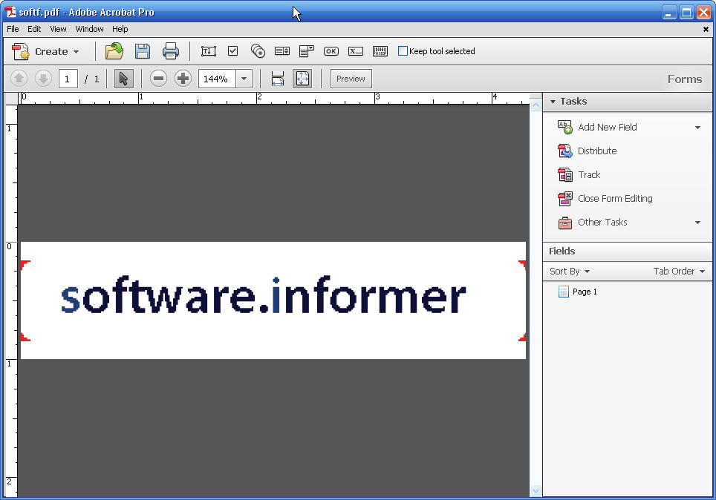
Task: Go to next page with down arrow
Action: point(43,79)
